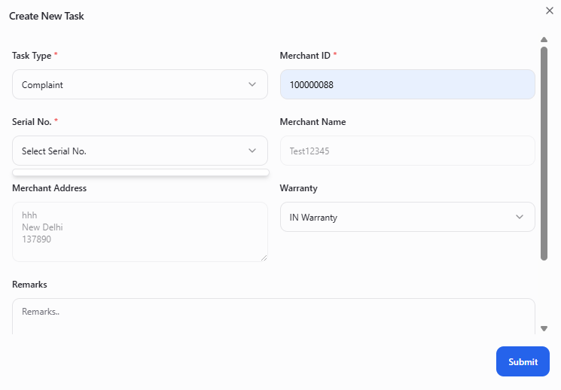Click the scrollbar down arrow
Screen dimensions: 561x390
tap(544, 328)
